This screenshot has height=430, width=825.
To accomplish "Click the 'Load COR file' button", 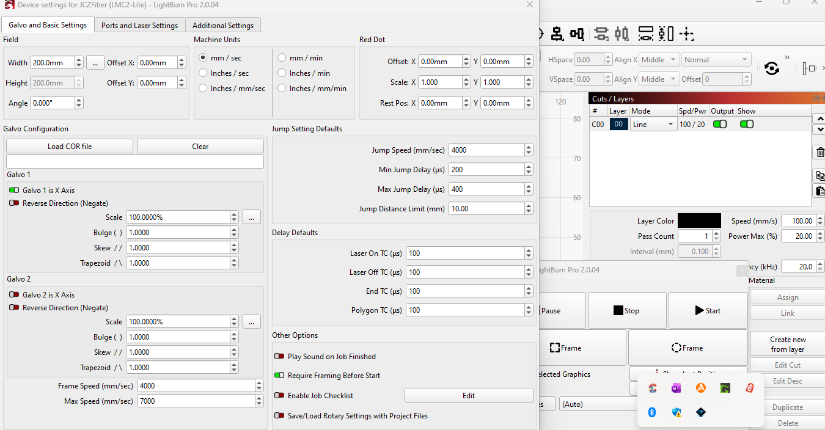I will click(70, 147).
